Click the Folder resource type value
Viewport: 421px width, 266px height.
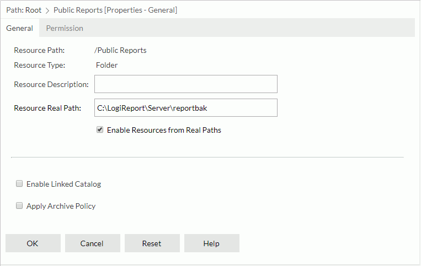pos(106,65)
